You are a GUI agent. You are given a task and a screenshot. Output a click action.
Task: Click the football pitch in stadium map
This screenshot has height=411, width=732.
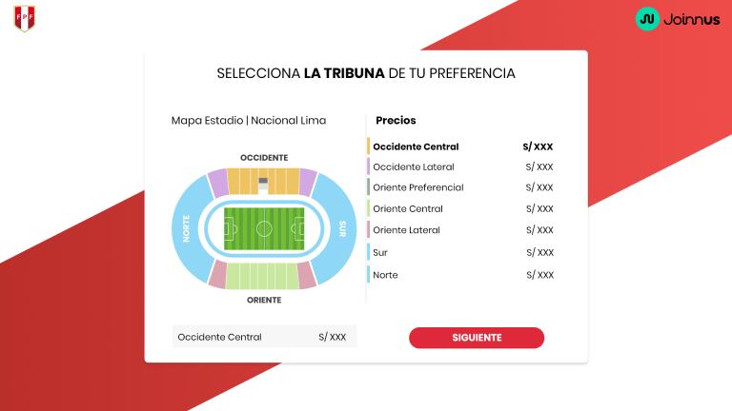tap(264, 228)
